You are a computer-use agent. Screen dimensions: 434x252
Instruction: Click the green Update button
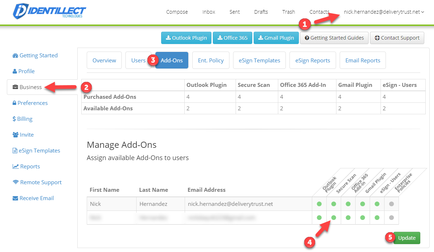(x=407, y=238)
